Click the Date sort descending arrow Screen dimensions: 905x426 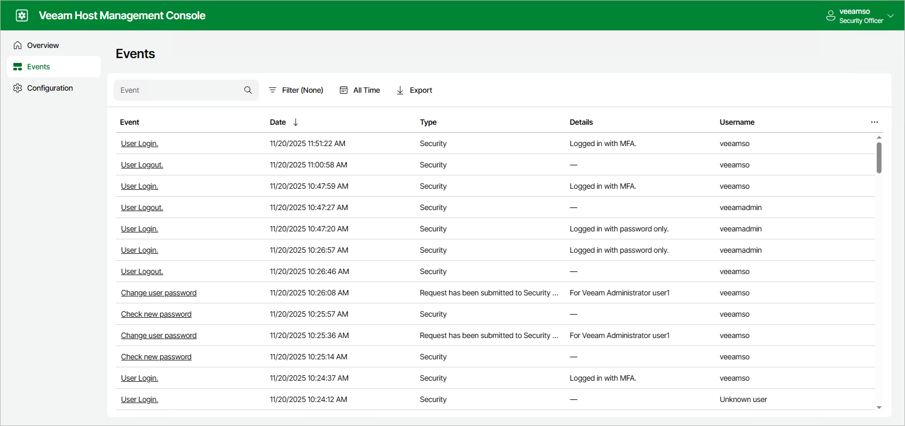pos(296,122)
